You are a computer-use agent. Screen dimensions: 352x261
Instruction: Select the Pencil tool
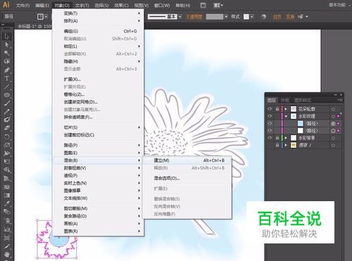[x=6, y=112]
